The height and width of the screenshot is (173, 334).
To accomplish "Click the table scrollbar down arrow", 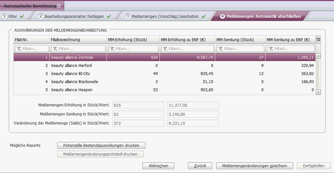I will point(318,92).
